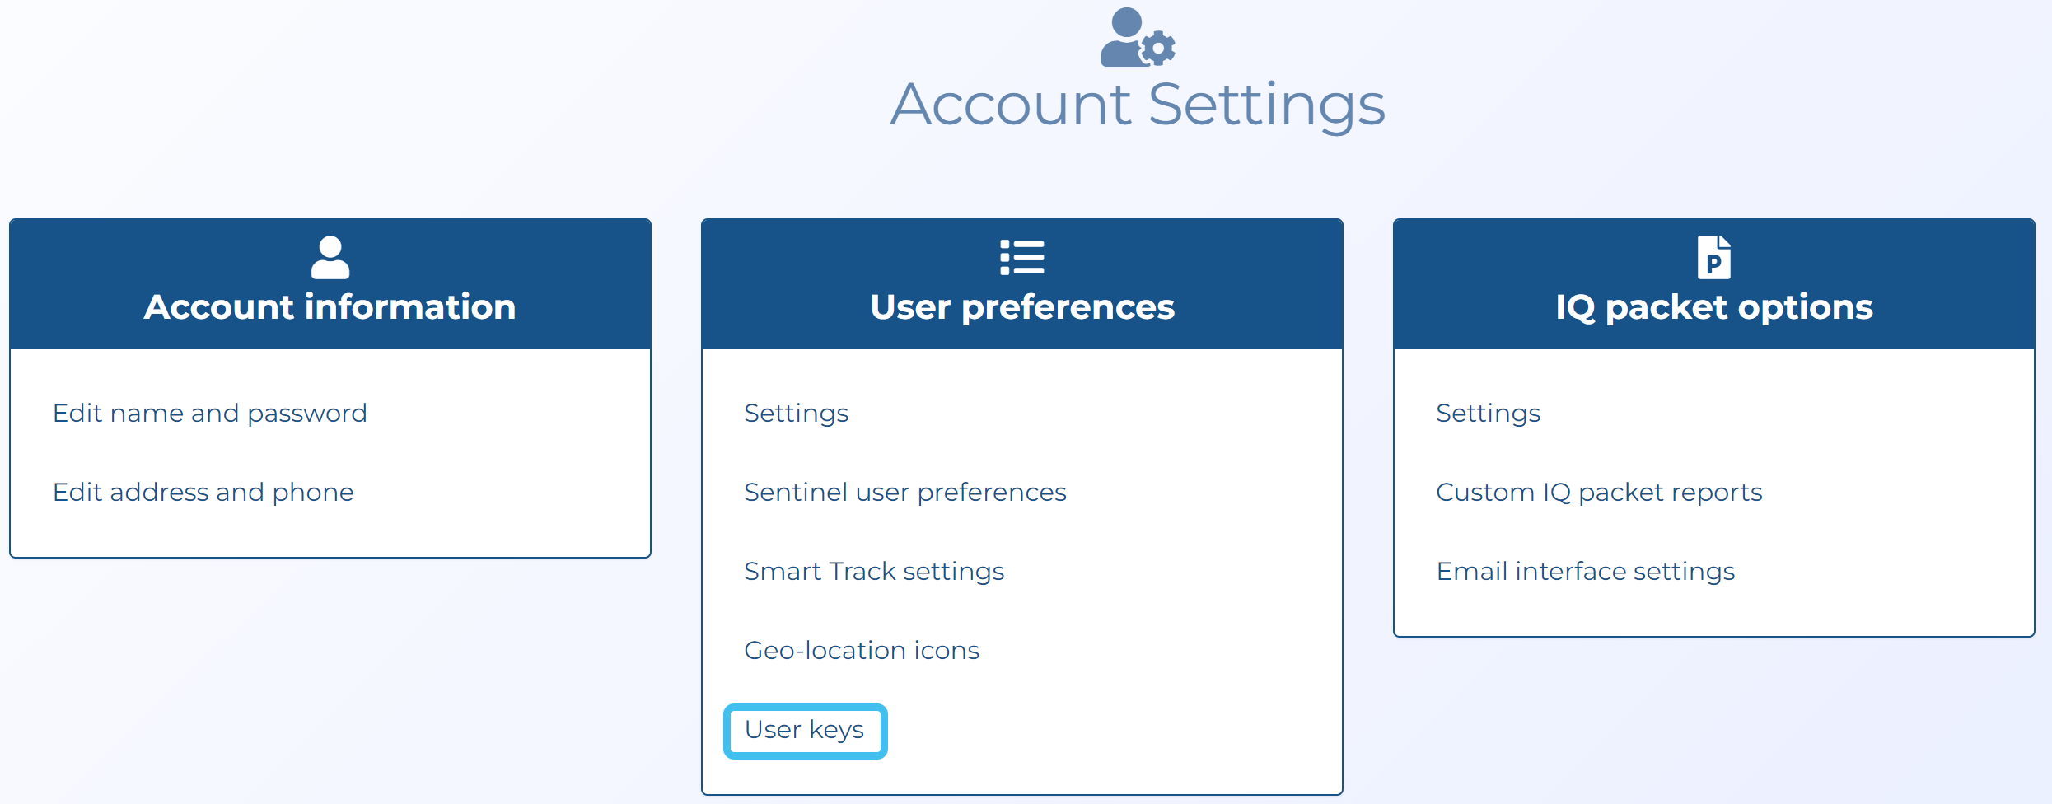This screenshot has height=804, width=2052.
Task: Open Smart Track settings
Action: point(873,571)
